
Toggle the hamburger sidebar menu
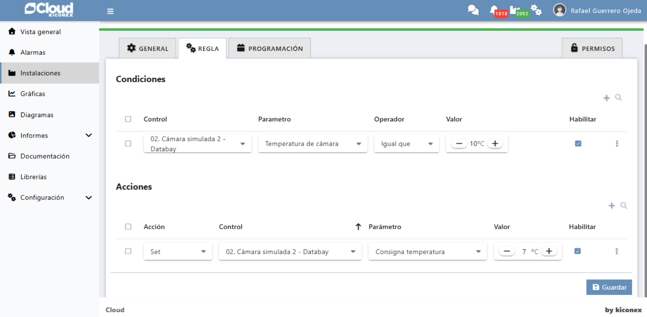point(110,11)
